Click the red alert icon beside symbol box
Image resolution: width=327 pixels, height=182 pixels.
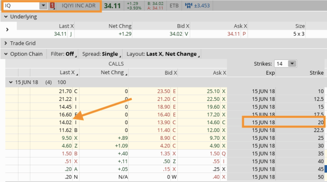[x=53, y=6]
